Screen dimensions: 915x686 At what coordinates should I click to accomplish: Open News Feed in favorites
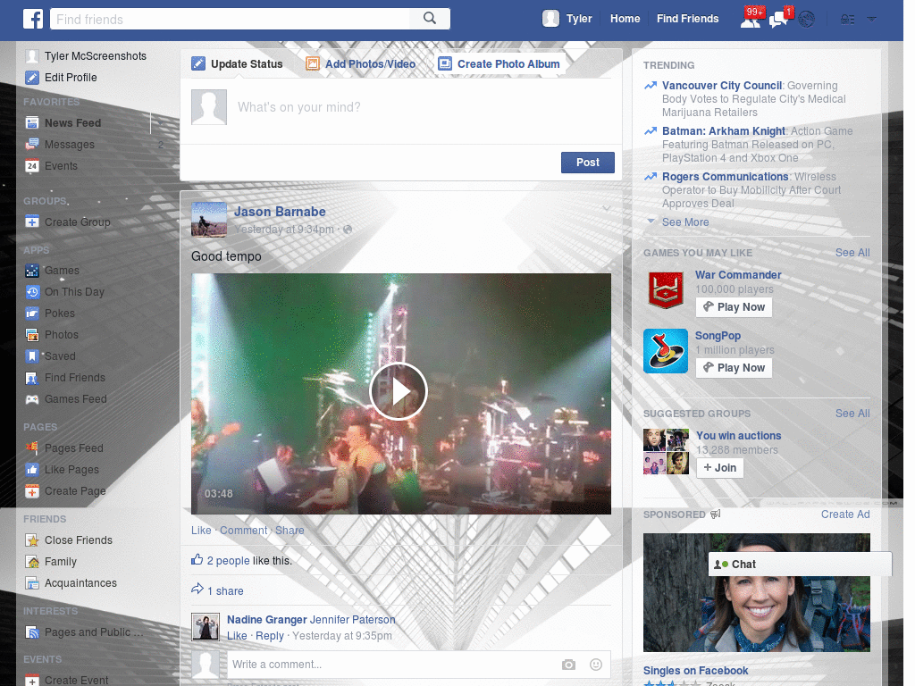(x=73, y=123)
